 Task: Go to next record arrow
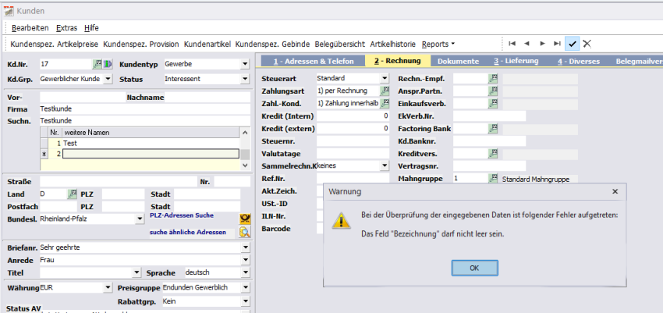coord(542,44)
